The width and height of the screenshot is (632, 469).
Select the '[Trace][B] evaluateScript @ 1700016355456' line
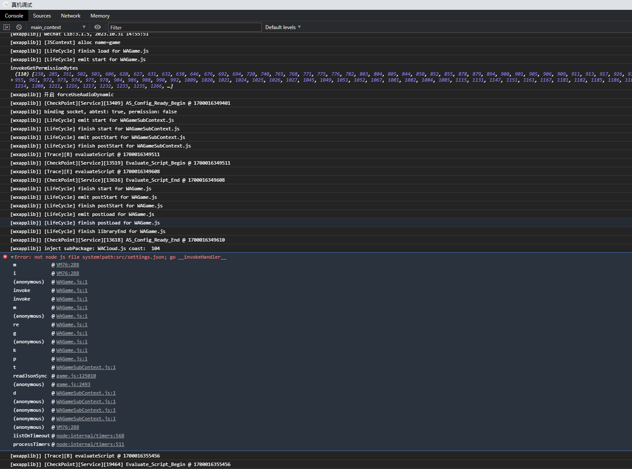pos(85,456)
